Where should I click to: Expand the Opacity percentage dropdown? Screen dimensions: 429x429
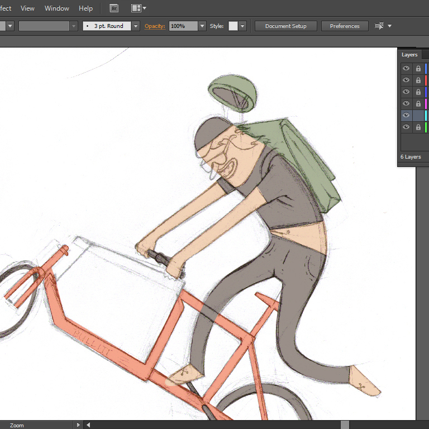(x=202, y=26)
